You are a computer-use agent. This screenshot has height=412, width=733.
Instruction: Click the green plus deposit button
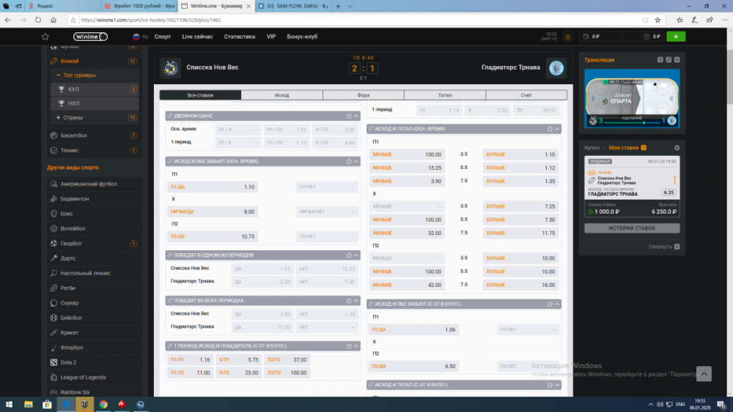tap(676, 36)
